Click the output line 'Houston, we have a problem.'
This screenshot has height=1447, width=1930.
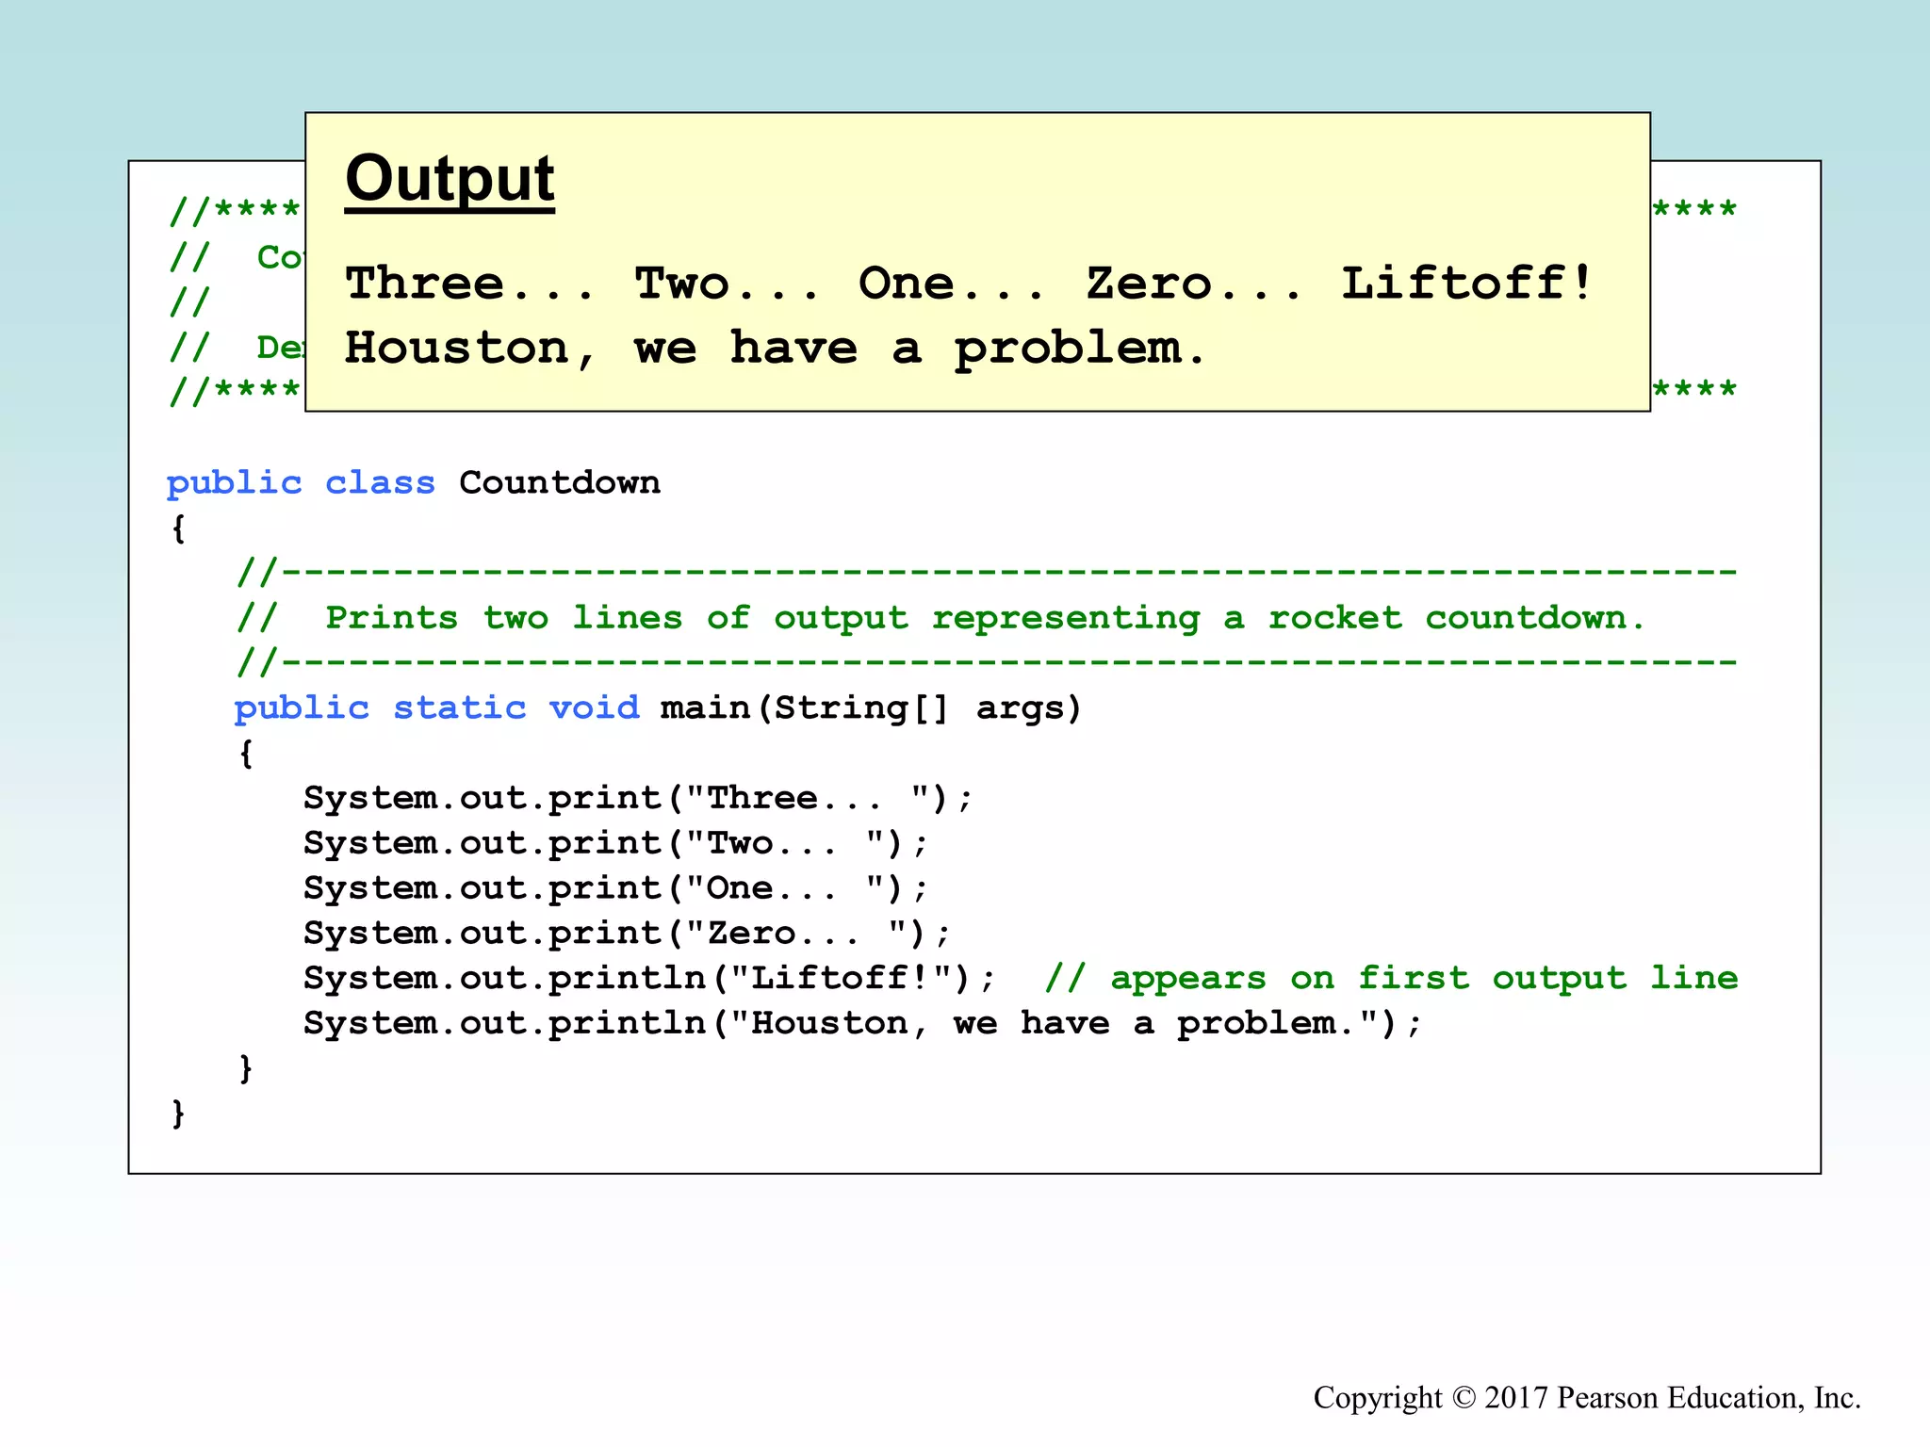pyautogui.click(x=775, y=349)
